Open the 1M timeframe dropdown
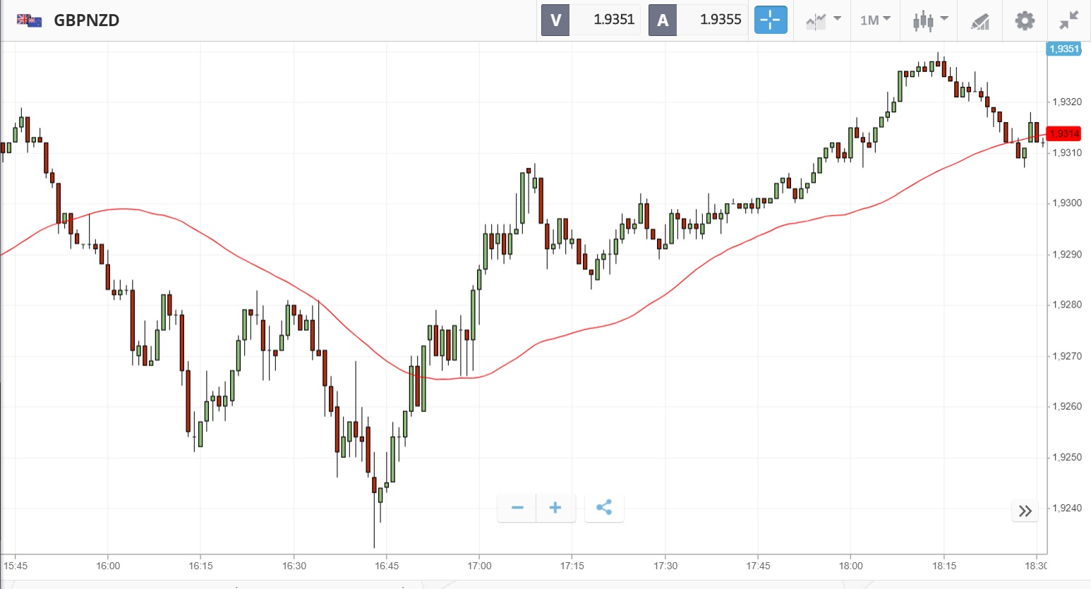This screenshot has height=589, width=1091. click(x=875, y=20)
